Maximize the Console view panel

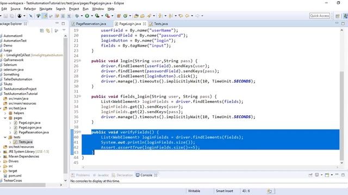[x=343, y=174]
